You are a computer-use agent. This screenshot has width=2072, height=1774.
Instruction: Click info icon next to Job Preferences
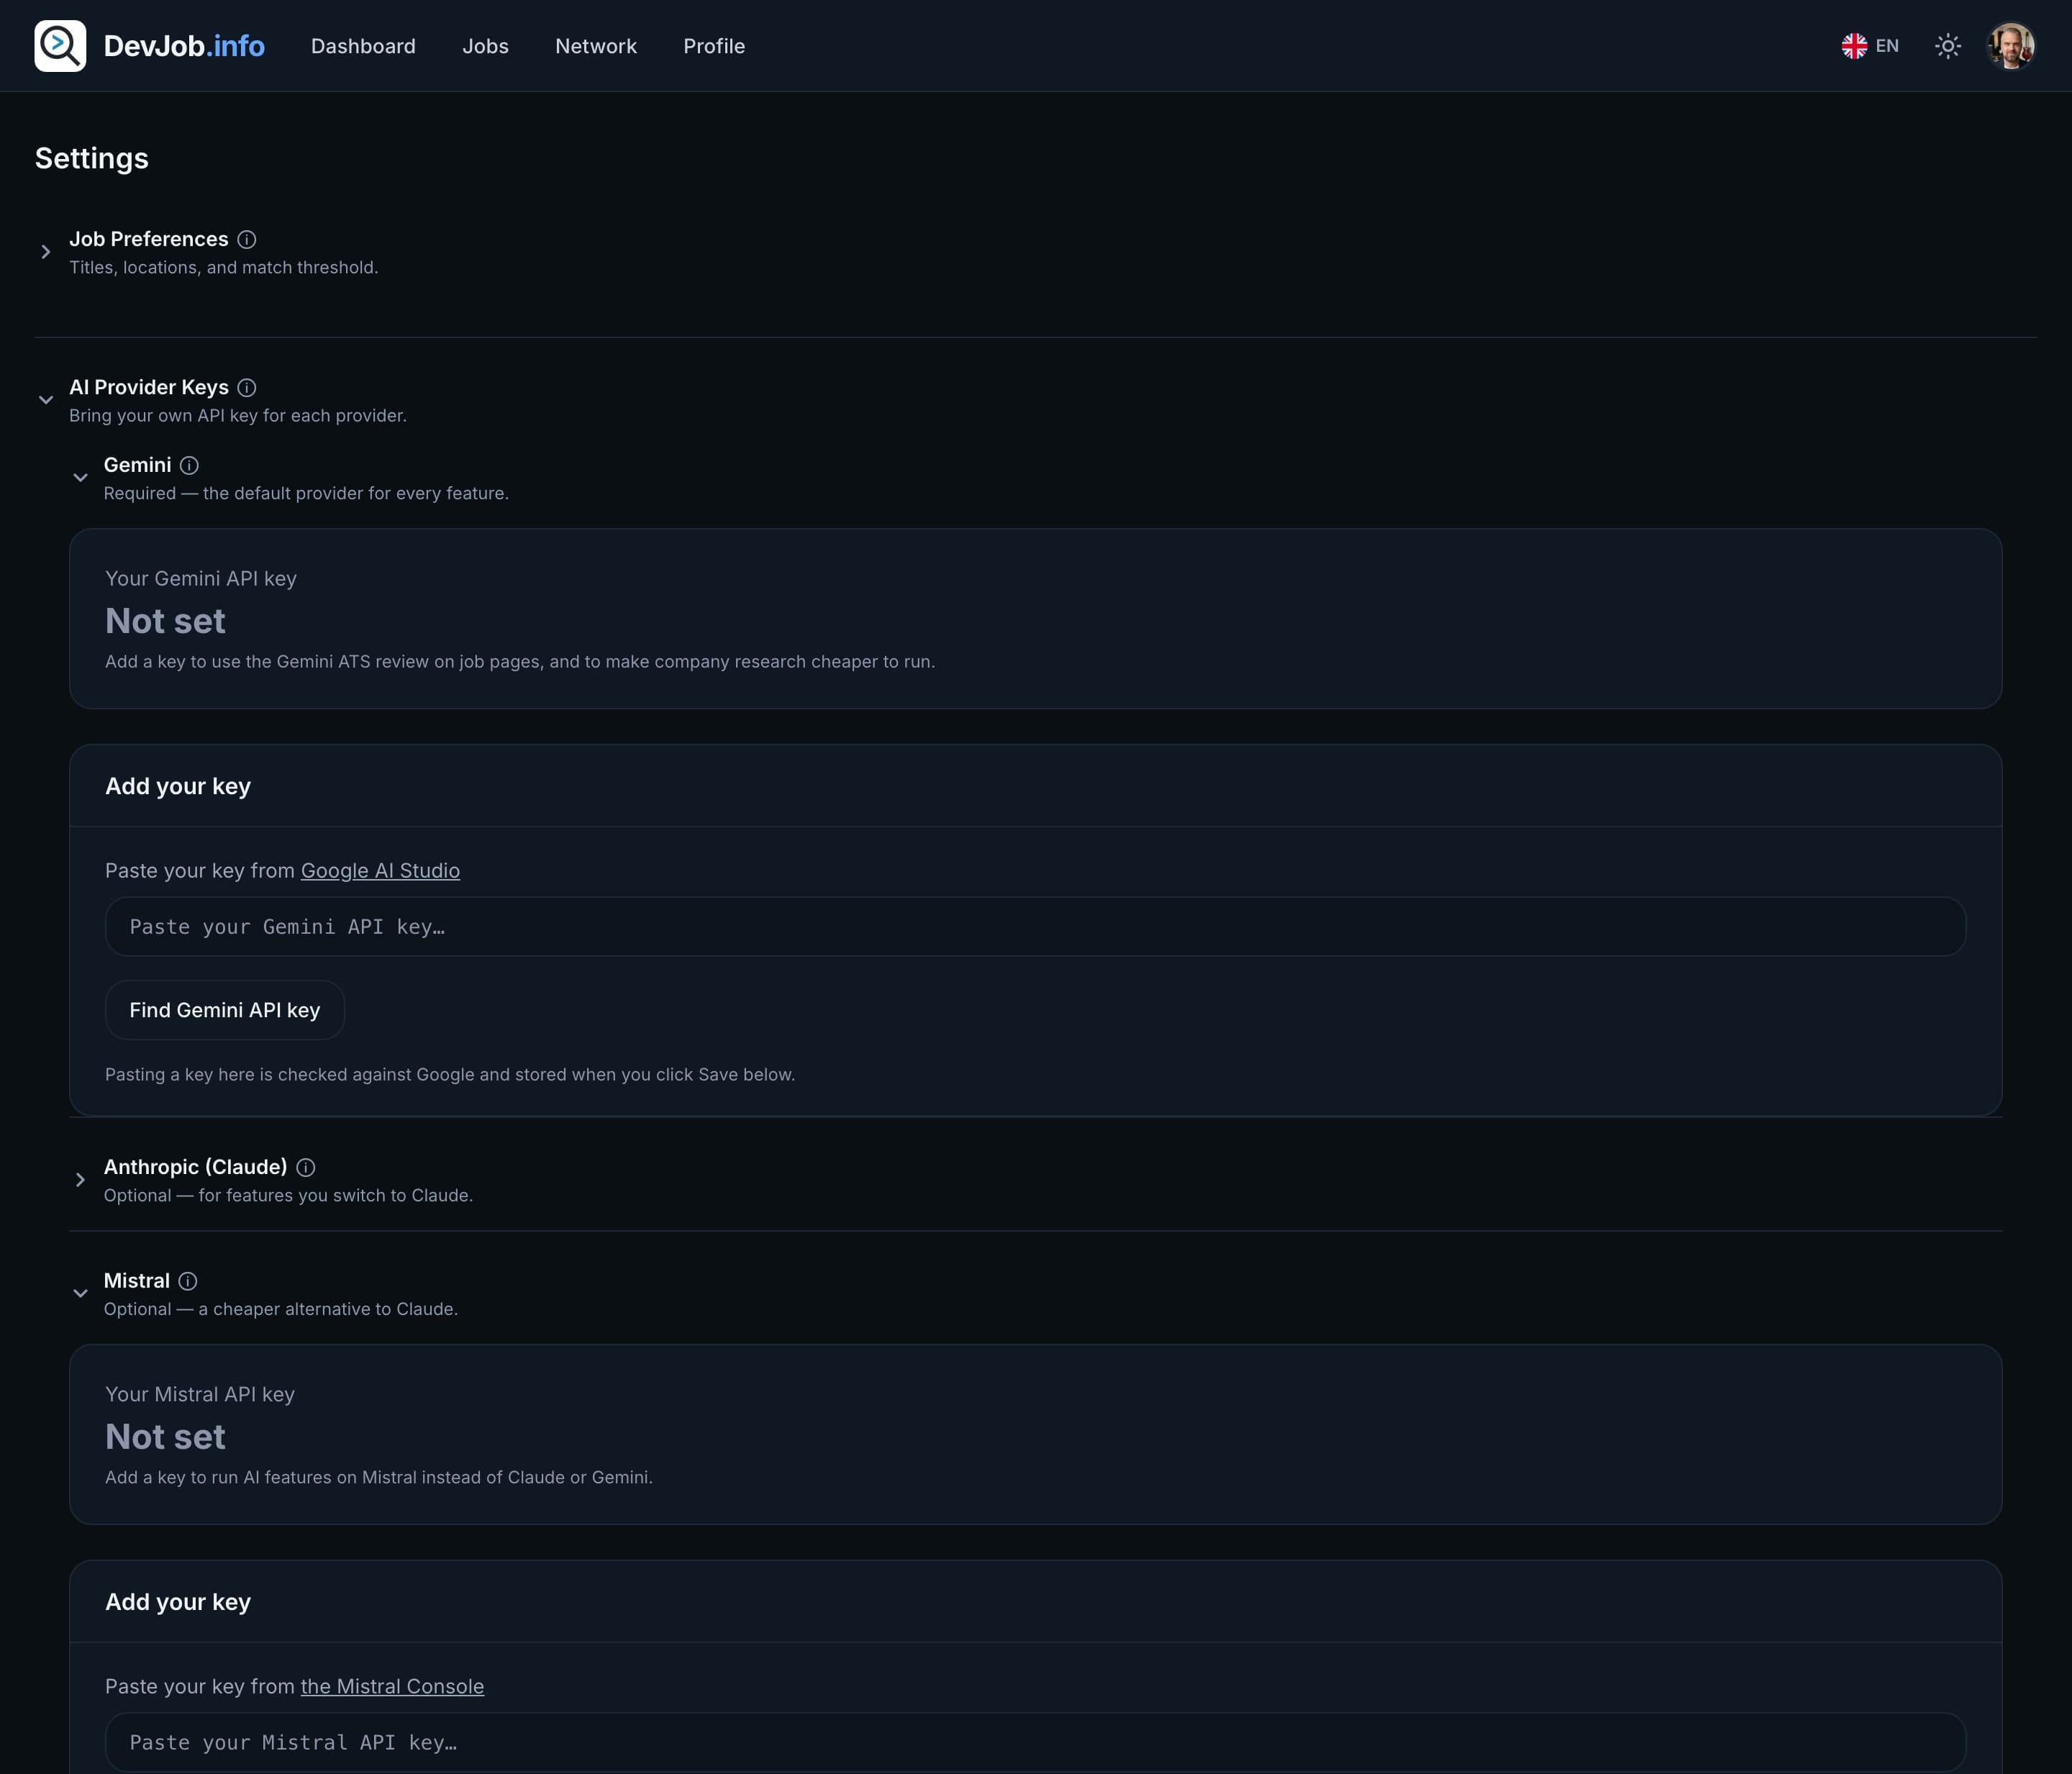[x=247, y=240]
